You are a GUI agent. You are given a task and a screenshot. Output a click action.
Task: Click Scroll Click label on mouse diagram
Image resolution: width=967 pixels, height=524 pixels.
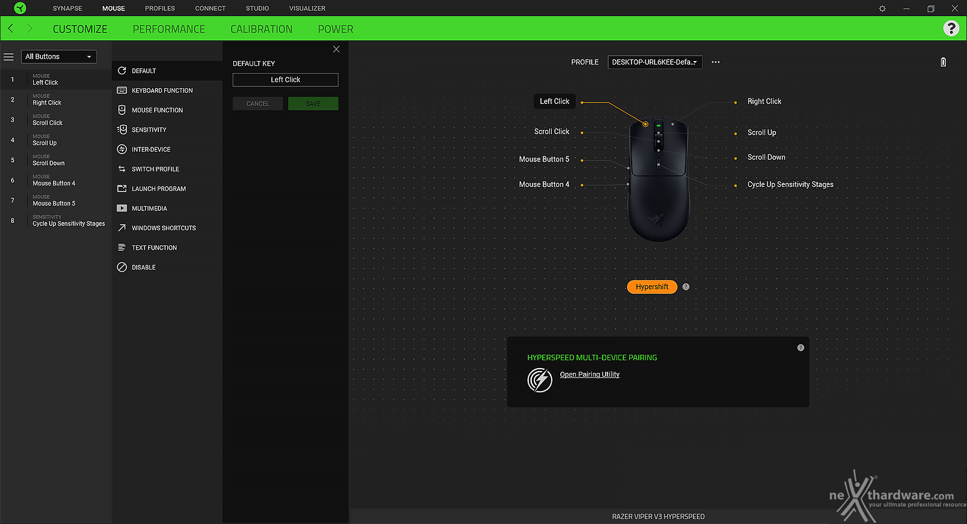pos(552,132)
